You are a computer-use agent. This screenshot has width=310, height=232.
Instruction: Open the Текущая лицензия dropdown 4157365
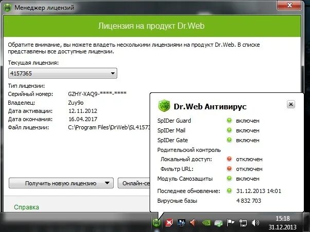pyautogui.click(x=63, y=73)
